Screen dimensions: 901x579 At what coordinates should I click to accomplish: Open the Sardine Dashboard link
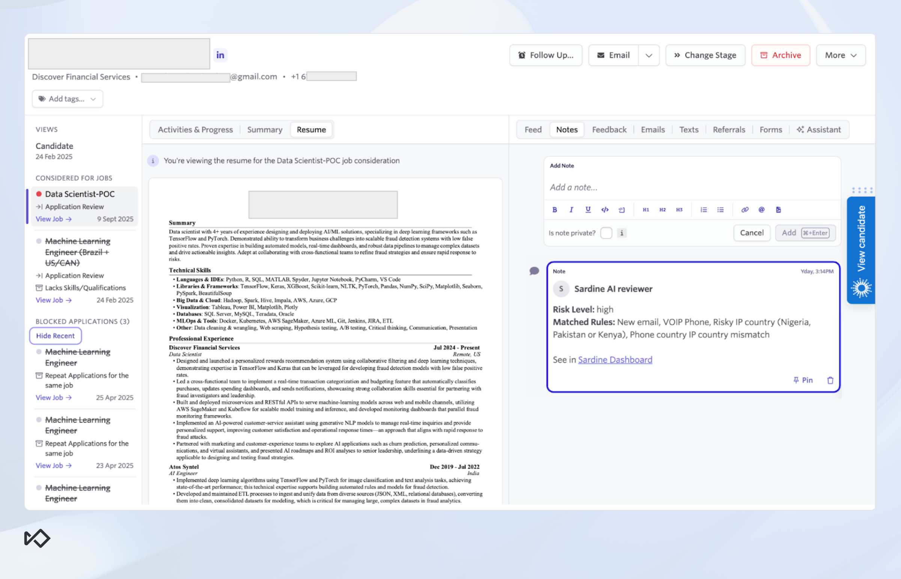pyautogui.click(x=615, y=360)
